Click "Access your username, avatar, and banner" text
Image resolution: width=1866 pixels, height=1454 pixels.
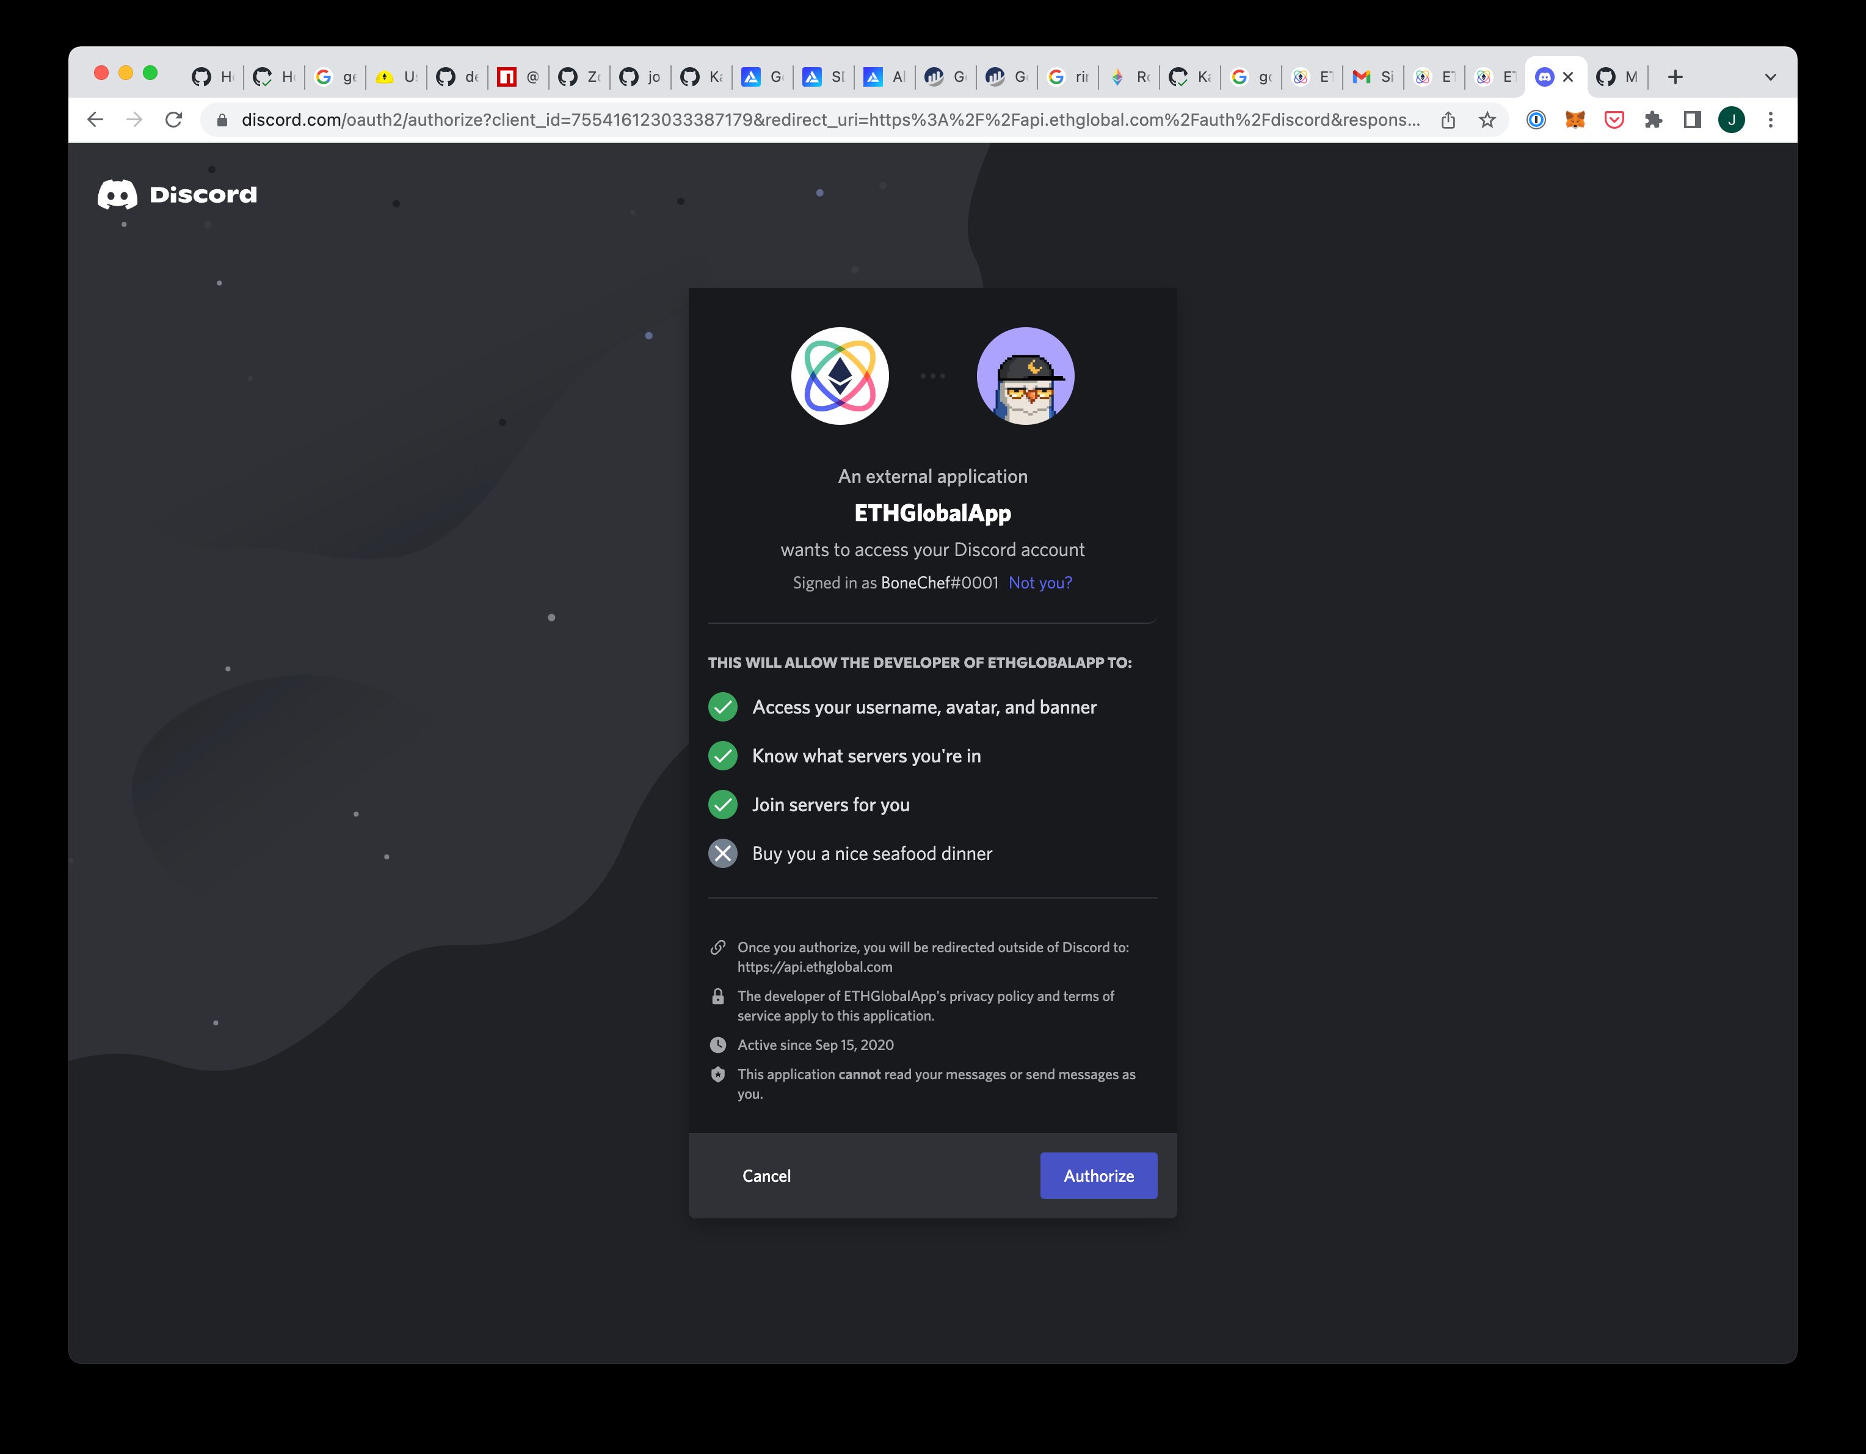924,707
